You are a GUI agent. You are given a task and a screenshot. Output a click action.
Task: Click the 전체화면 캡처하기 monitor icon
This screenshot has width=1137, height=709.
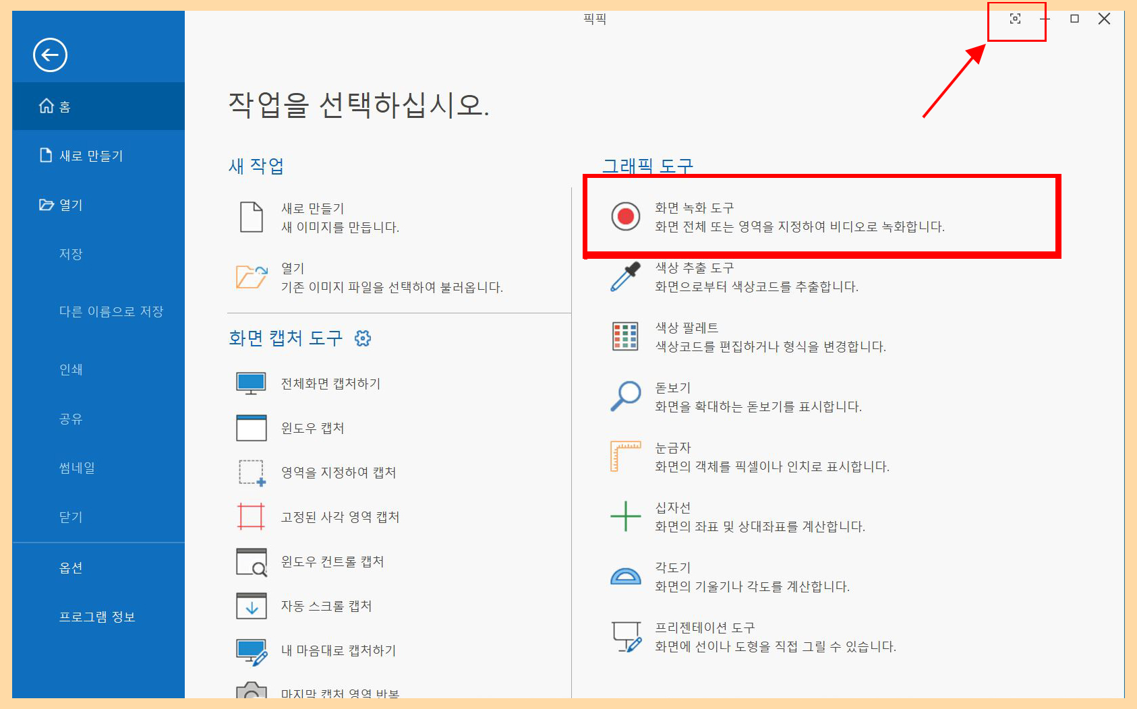(x=251, y=383)
